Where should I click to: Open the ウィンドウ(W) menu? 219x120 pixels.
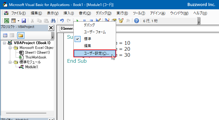[179, 13]
